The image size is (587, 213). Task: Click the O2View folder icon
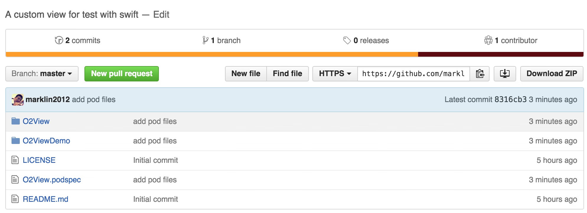coord(15,121)
